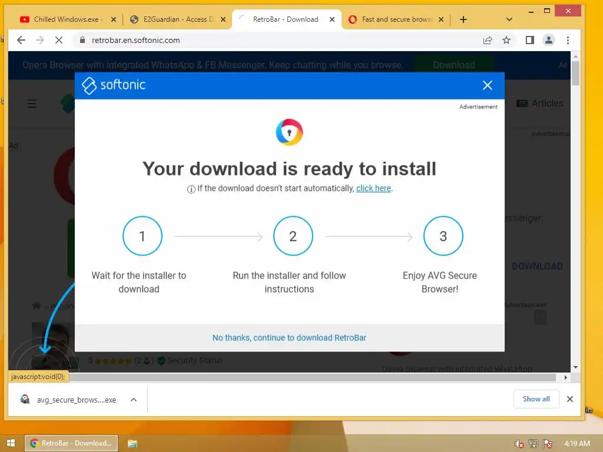
Task: Click Download button in Opera banner
Action: [x=454, y=65]
